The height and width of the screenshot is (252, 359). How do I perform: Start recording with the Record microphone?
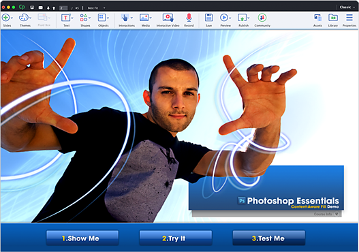point(189,18)
